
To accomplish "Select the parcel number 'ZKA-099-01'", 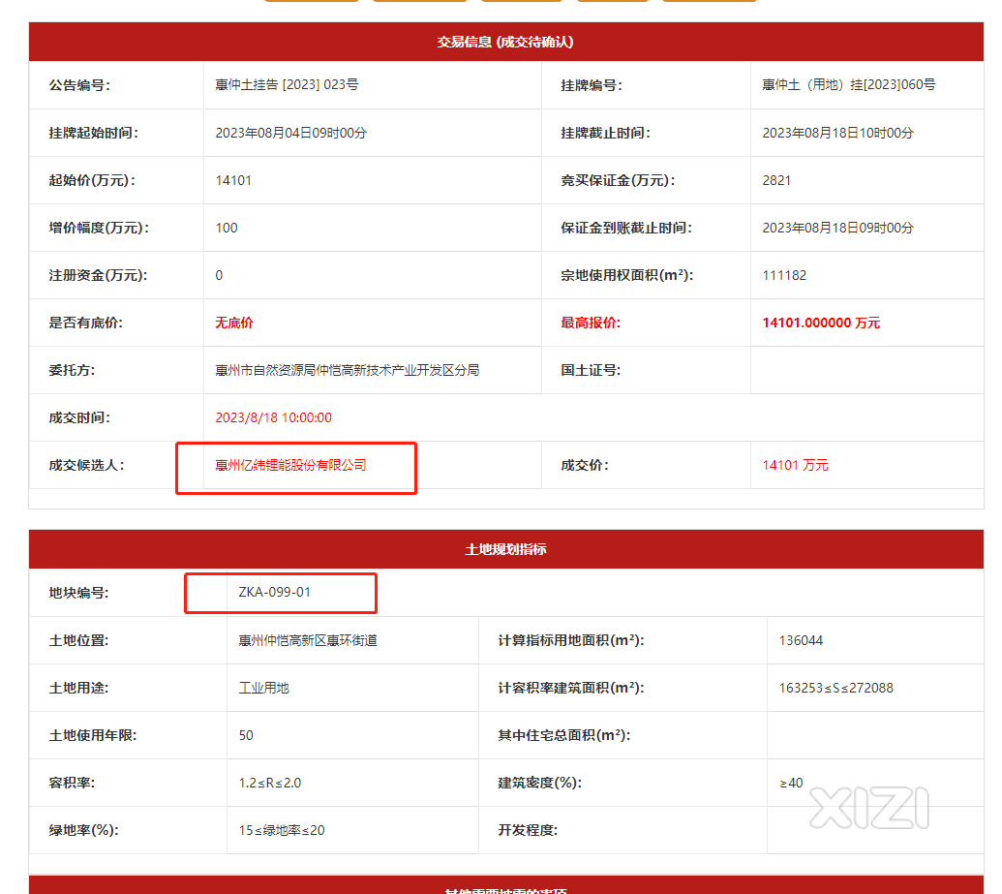I will tap(275, 592).
